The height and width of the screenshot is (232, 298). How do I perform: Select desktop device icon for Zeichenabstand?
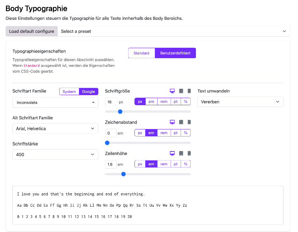tap(172, 122)
